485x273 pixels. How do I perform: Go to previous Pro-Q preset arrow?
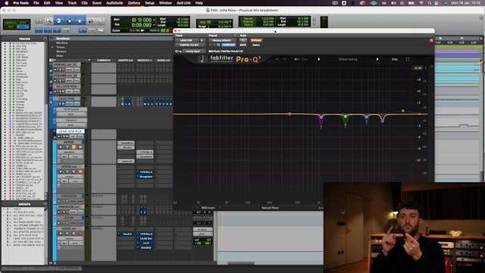click(318, 59)
